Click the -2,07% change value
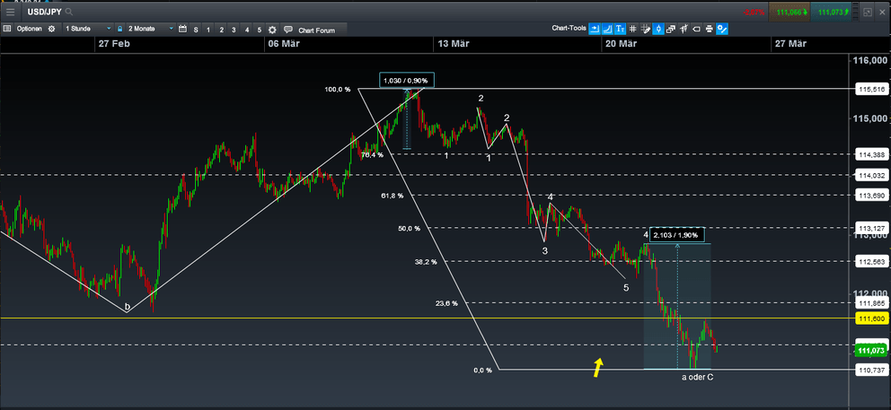The height and width of the screenshot is (410, 891). tap(754, 12)
